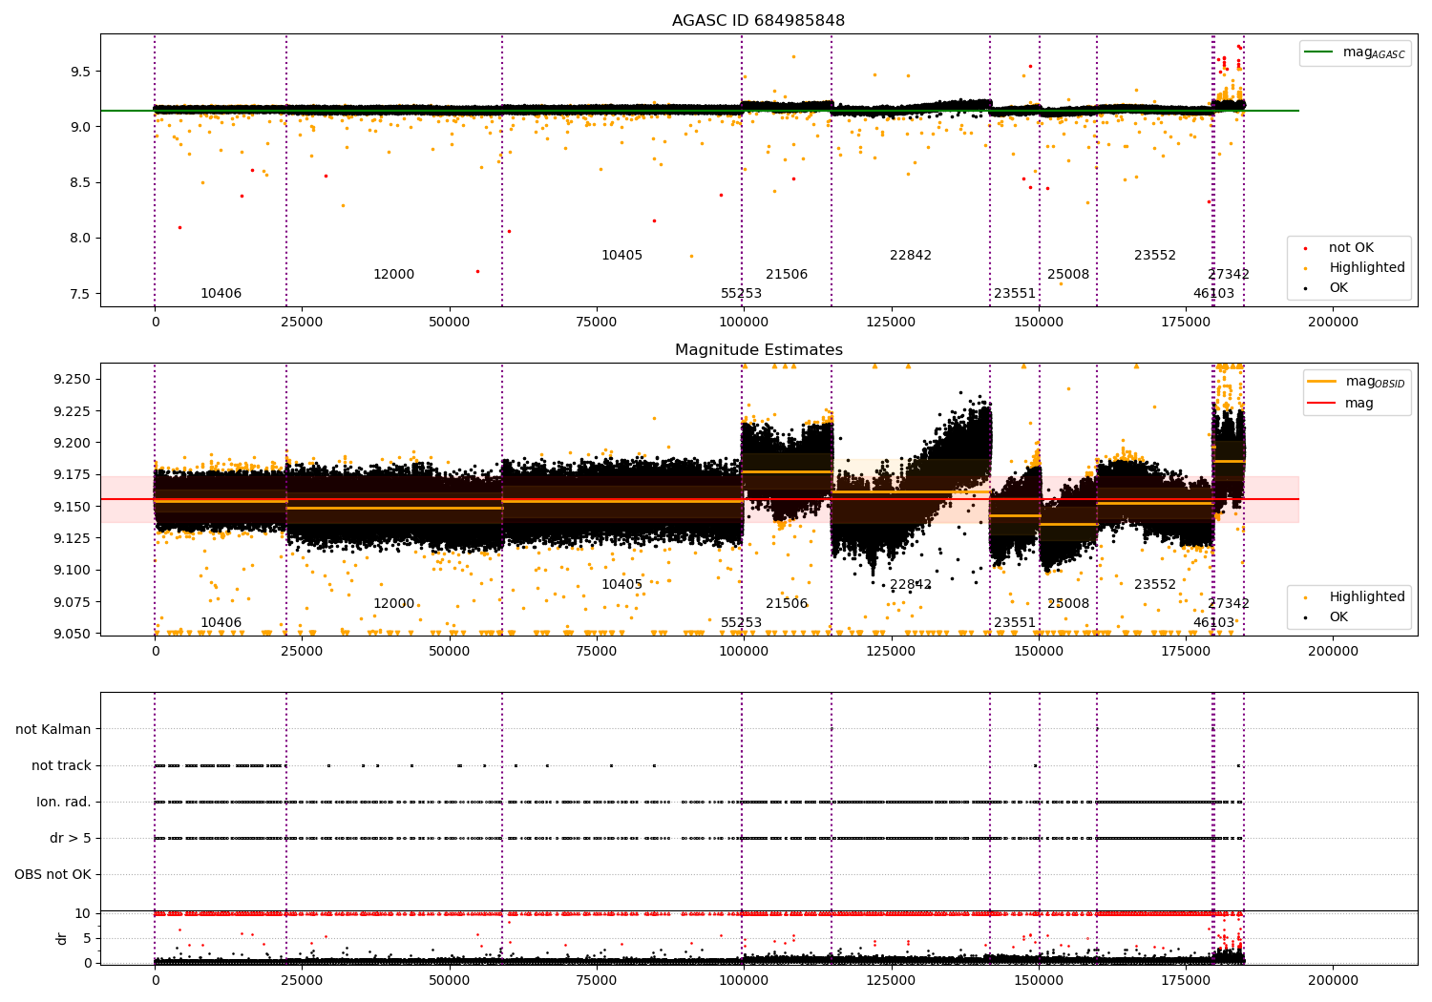Screen dimensions: 1432x1002
Task: Click OBSID label 21506 in Magnitude Estimates plot
Action: (x=787, y=604)
